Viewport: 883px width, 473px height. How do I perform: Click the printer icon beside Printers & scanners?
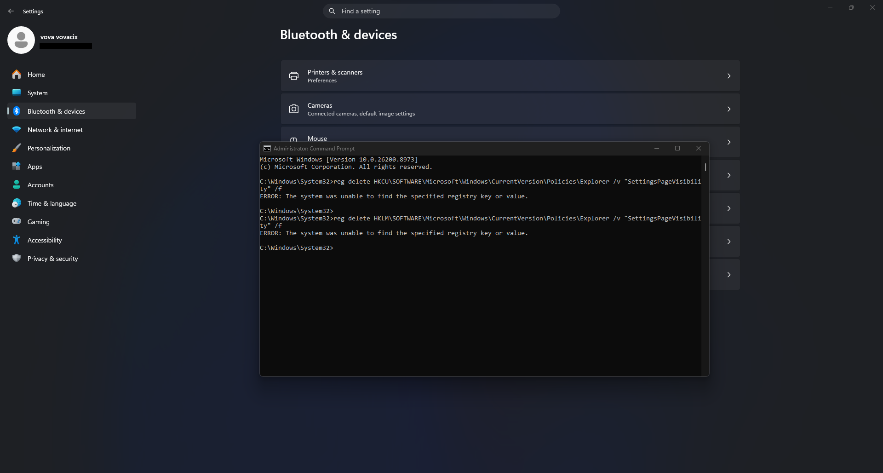[x=294, y=76]
